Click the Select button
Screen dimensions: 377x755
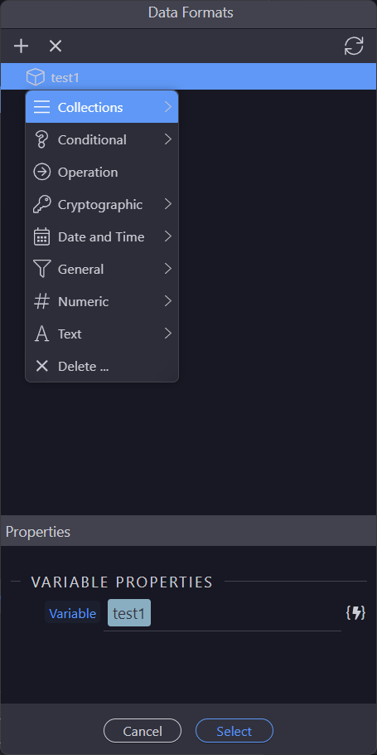tap(234, 731)
